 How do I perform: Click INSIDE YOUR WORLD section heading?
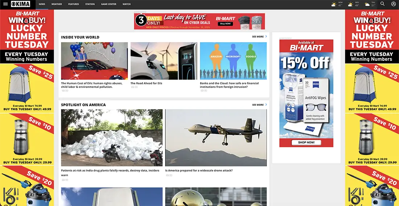click(x=80, y=37)
